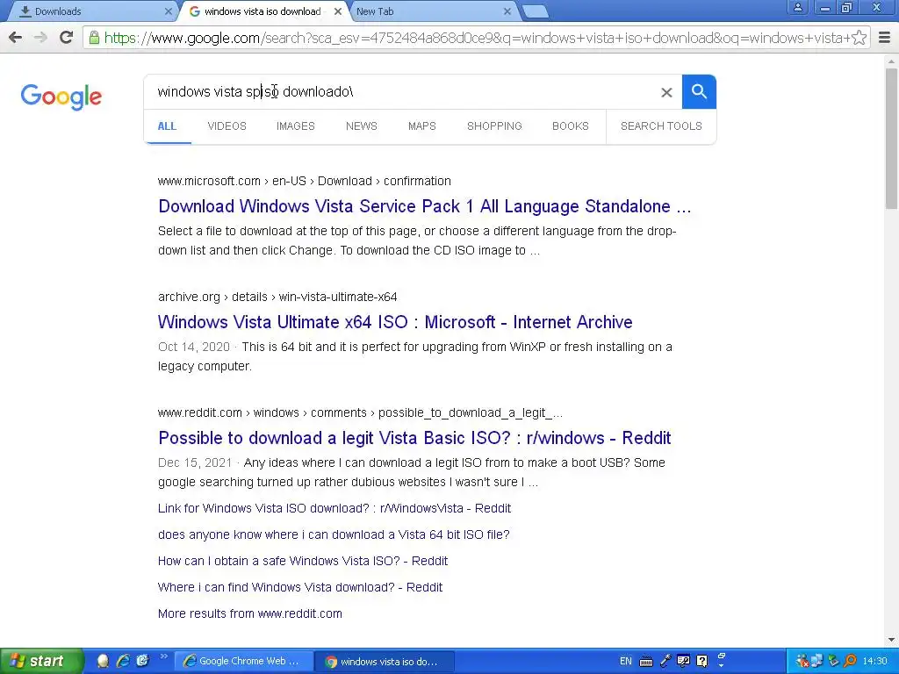Close the Downloads tab
The image size is (899, 674).
tap(168, 11)
